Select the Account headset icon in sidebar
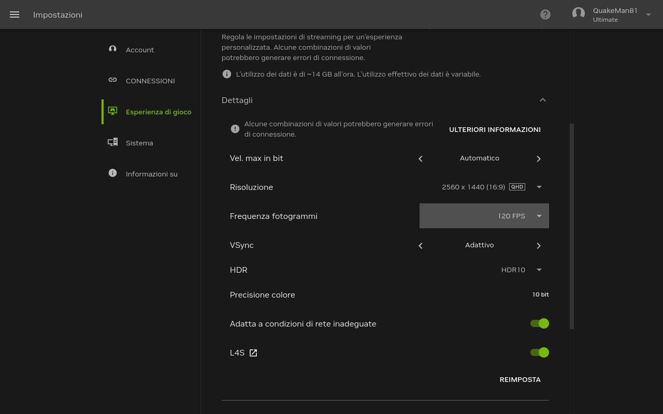This screenshot has height=414, width=663. click(x=112, y=49)
